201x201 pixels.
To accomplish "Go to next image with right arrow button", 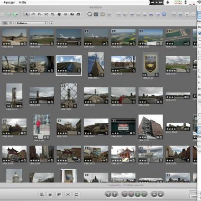I will (161, 194).
